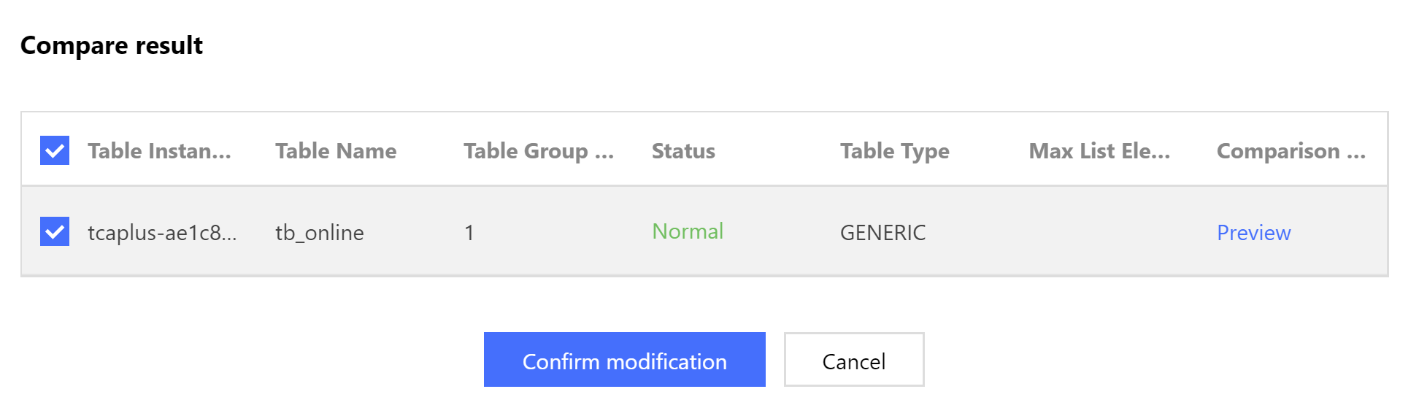Image resolution: width=1419 pixels, height=416 pixels.
Task: Click the Table Name column header
Action: point(336,151)
